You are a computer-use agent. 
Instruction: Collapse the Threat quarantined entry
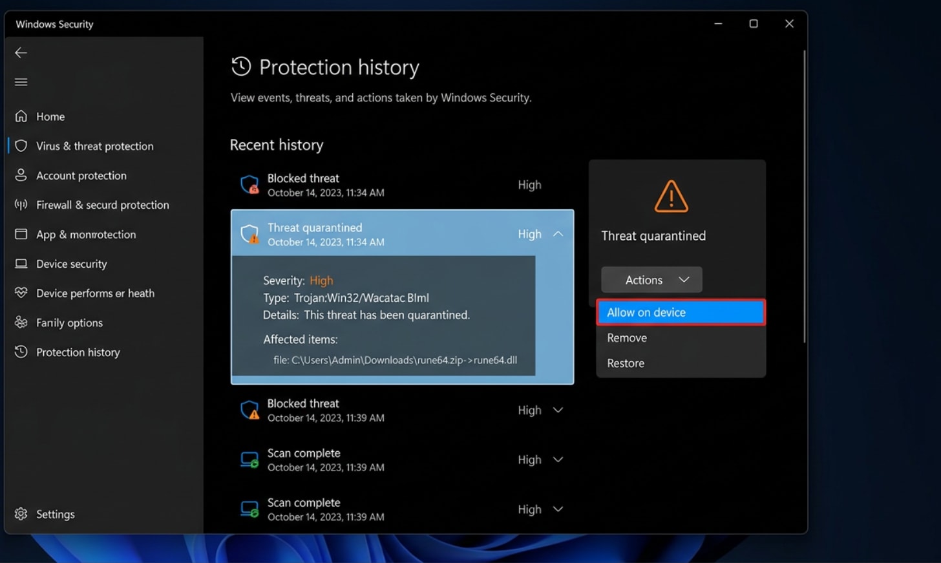pos(558,234)
